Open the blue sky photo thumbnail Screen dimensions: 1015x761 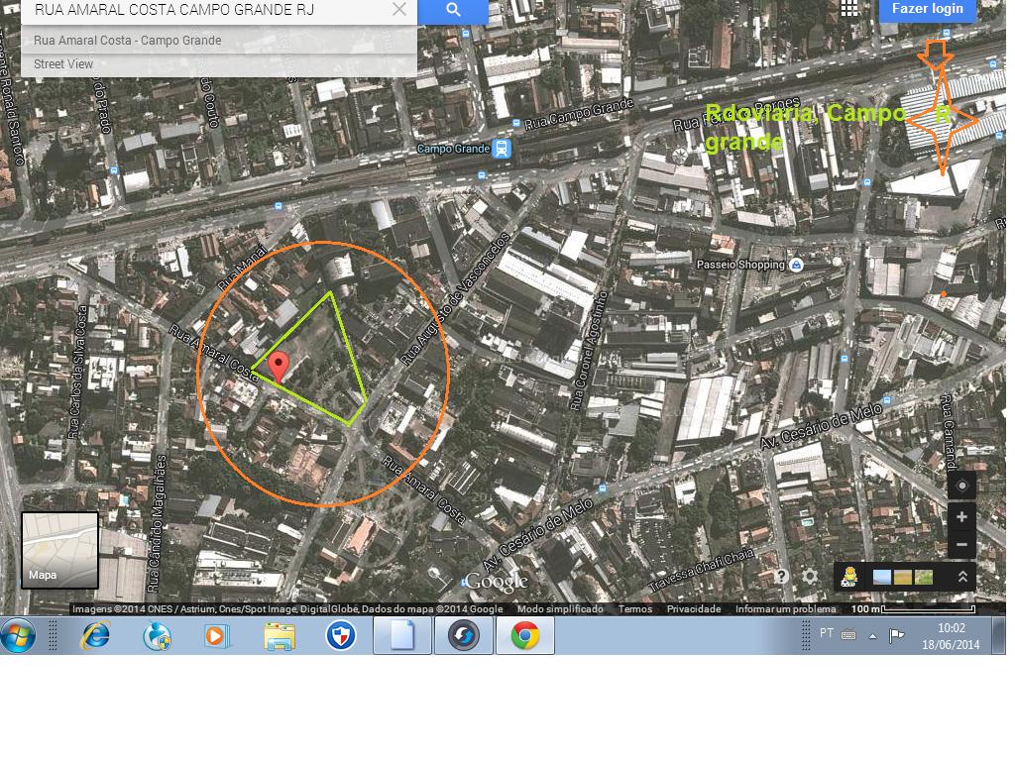tap(881, 577)
